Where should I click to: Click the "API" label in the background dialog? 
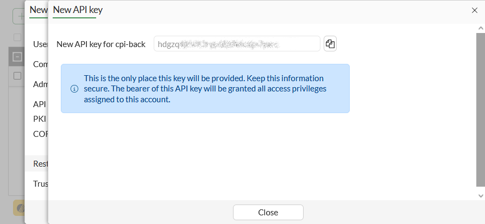[40, 104]
